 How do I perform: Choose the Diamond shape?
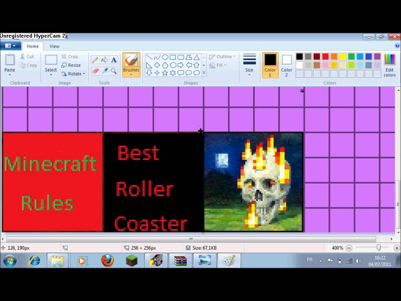coord(157,65)
